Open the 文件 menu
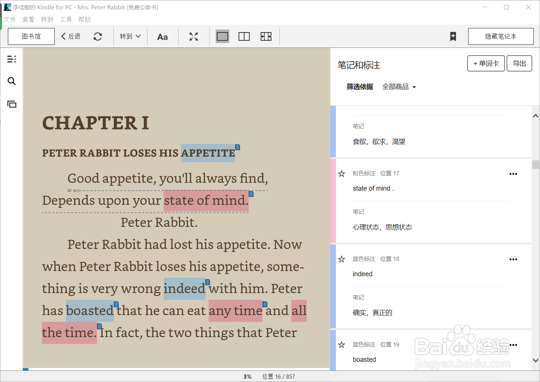540x382 pixels. (10, 19)
